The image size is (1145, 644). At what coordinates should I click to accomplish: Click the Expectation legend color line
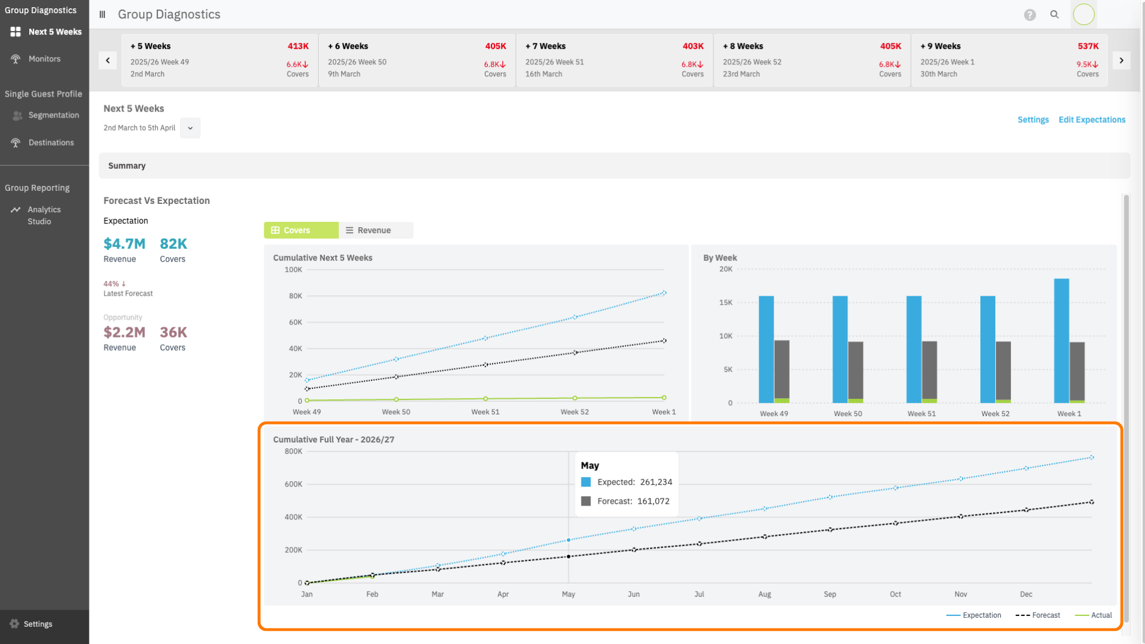(x=953, y=615)
